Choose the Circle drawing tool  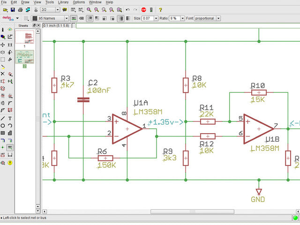click(3, 126)
